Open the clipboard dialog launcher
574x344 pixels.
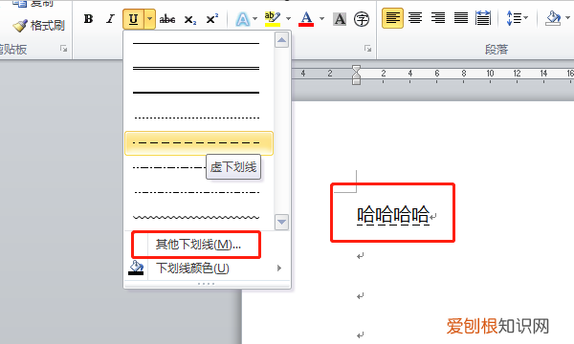(64, 49)
